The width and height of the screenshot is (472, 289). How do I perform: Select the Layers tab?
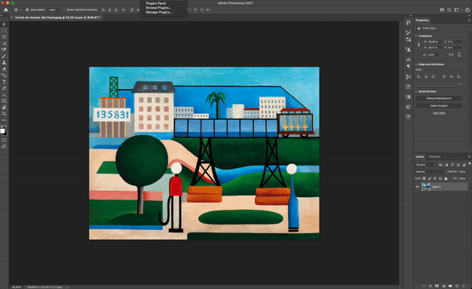tap(419, 157)
